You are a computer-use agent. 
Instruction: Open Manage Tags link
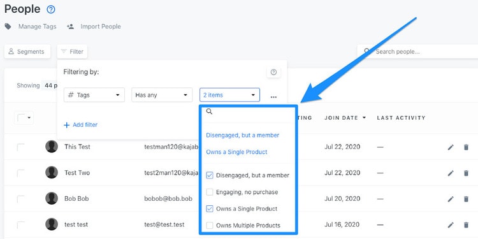[38, 27]
